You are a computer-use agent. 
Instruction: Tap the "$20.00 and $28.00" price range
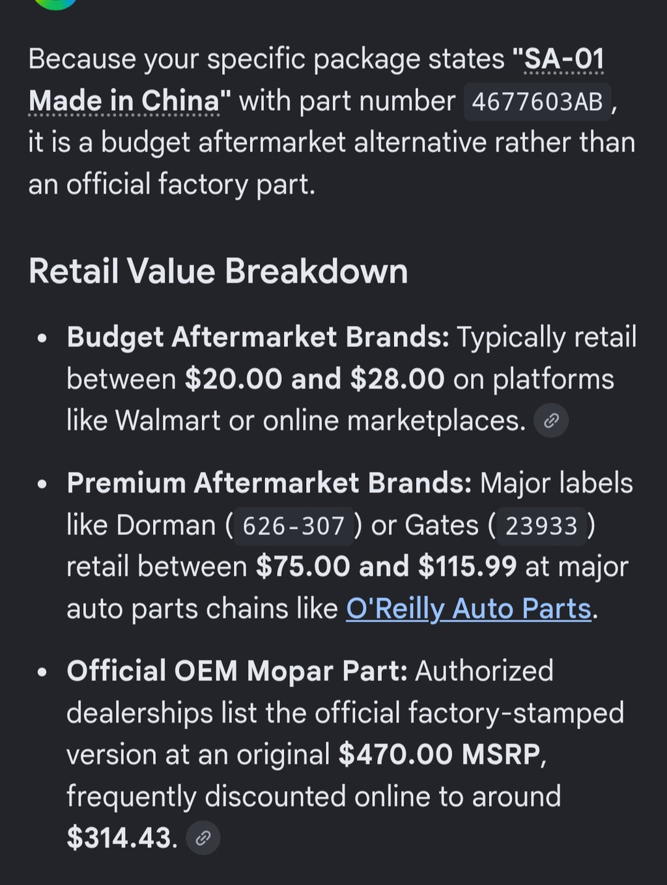pyautogui.click(x=315, y=380)
